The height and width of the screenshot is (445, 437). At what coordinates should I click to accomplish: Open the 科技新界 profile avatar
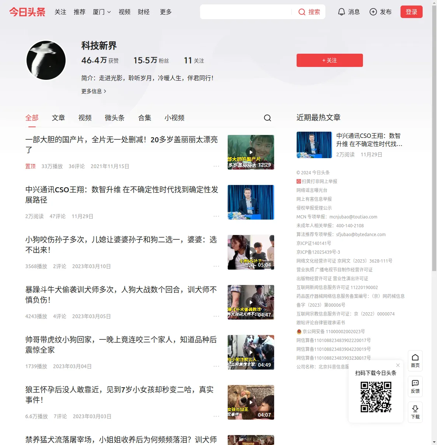(x=46, y=60)
